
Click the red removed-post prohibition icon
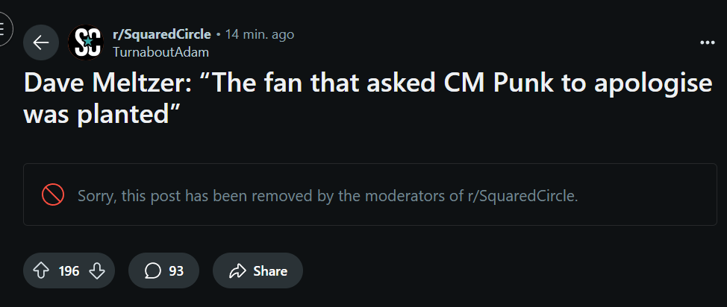pos(52,195)
